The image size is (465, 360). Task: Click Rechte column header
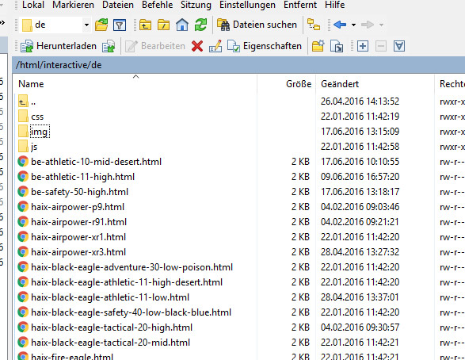coord(452,84)
